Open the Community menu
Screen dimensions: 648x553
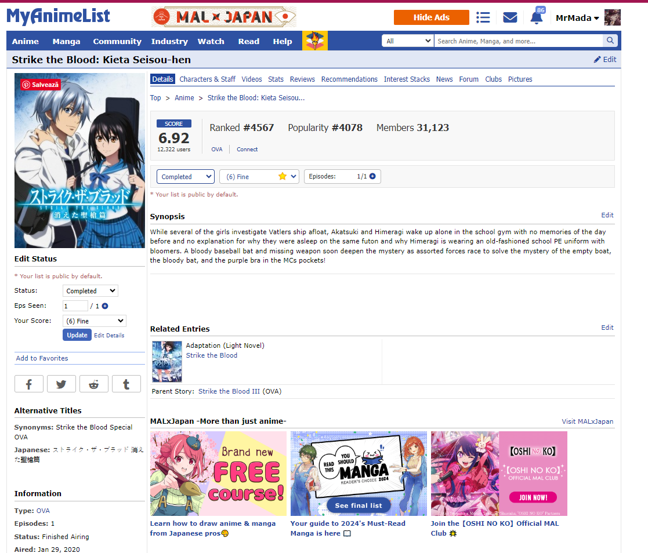[x=117, y=41]
